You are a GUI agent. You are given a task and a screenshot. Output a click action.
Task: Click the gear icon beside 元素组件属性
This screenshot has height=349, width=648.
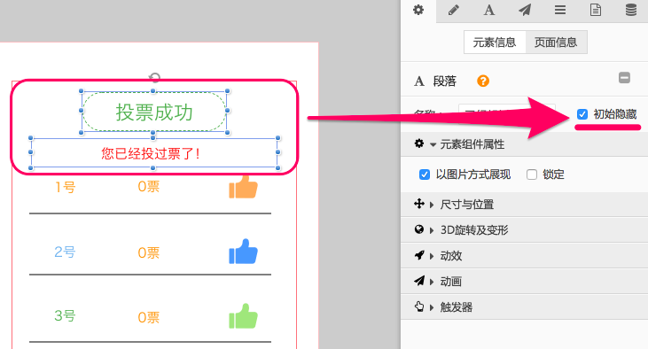[x=419, y=143]
